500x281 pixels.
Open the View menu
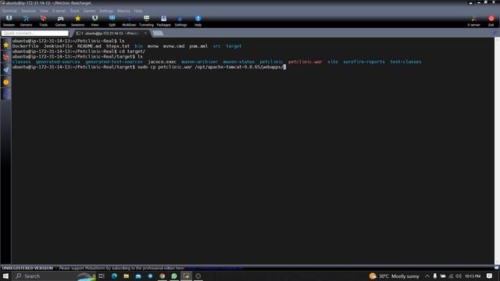click(x=44, y=11)
